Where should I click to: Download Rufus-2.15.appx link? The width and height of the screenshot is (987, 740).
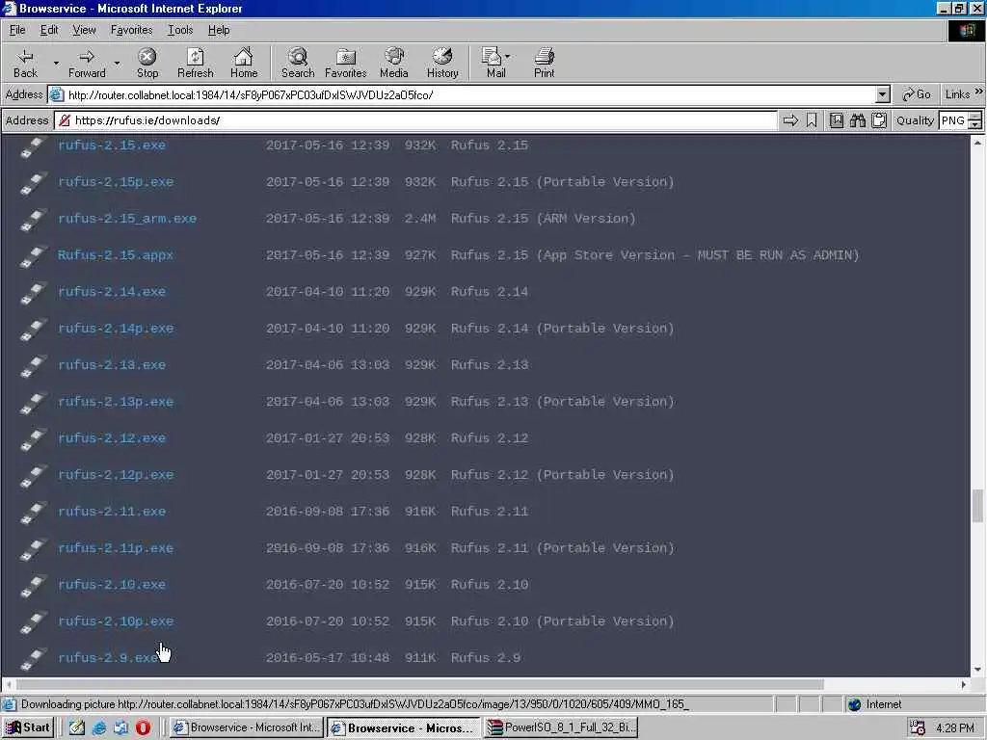click(x=116, y=254)
